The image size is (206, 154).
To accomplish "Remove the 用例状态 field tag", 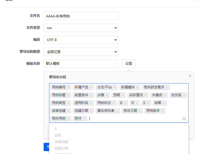I will (x=114, y=103).
